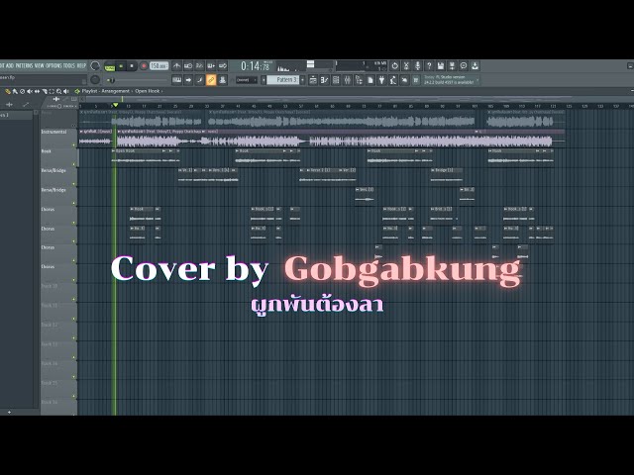Open the HELP menu
634x475 pixels.
click(x=81, y=65)
